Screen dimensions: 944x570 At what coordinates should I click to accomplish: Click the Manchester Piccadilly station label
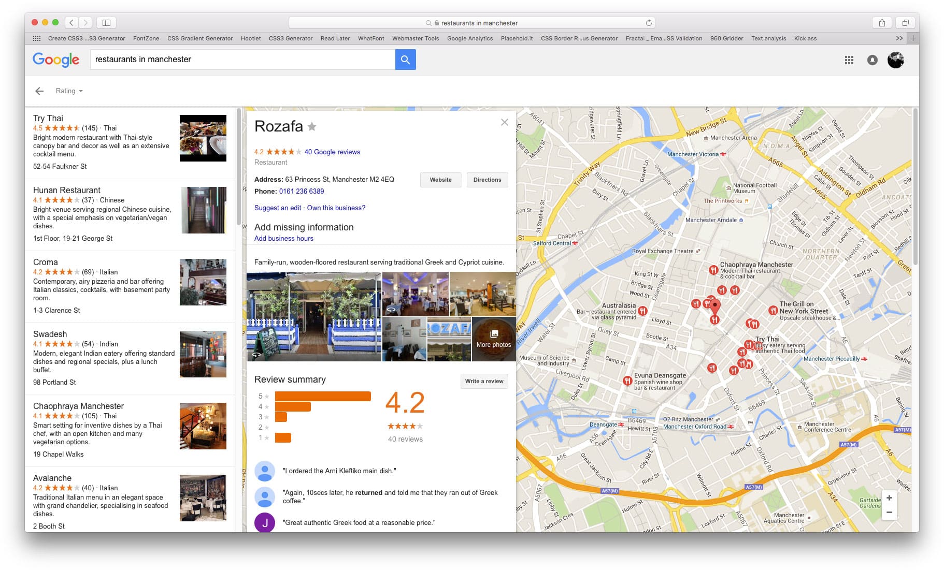coord(832,358)
